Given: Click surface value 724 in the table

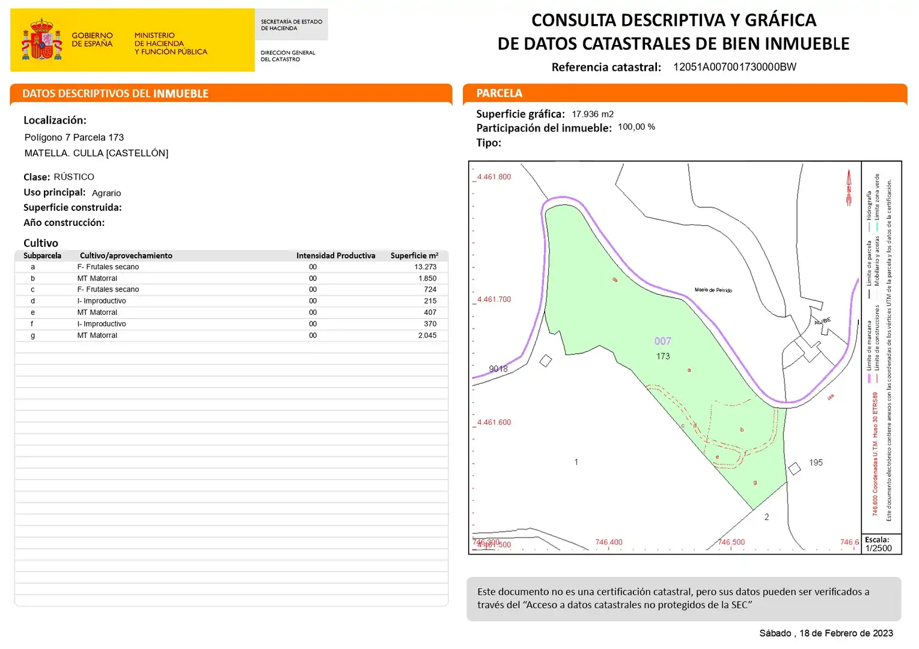Looking at the screenshot, I should point(430,289).
